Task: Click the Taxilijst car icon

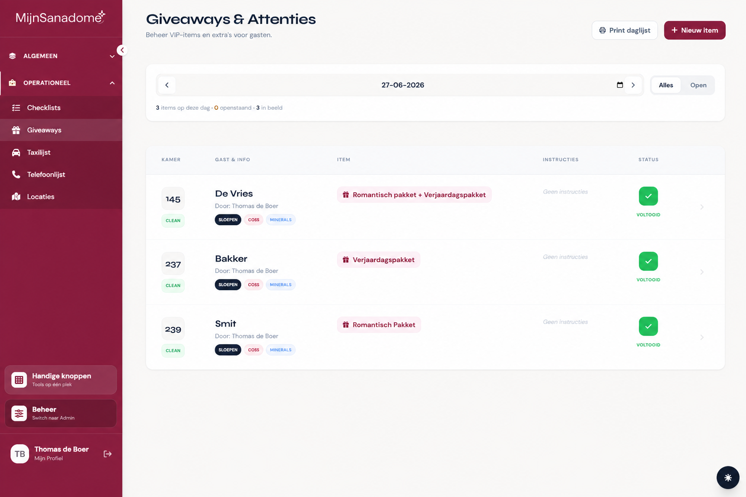Action: pyautogui.click(x=16, y=152)
